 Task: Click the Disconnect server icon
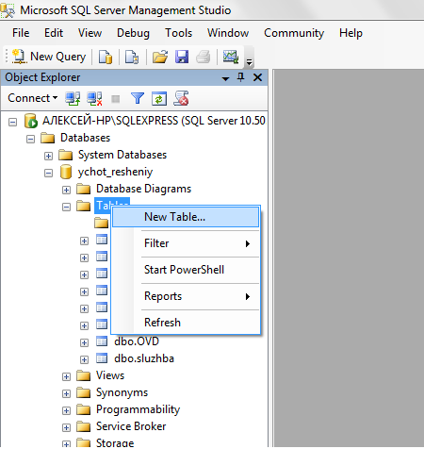tap(94, 98)
